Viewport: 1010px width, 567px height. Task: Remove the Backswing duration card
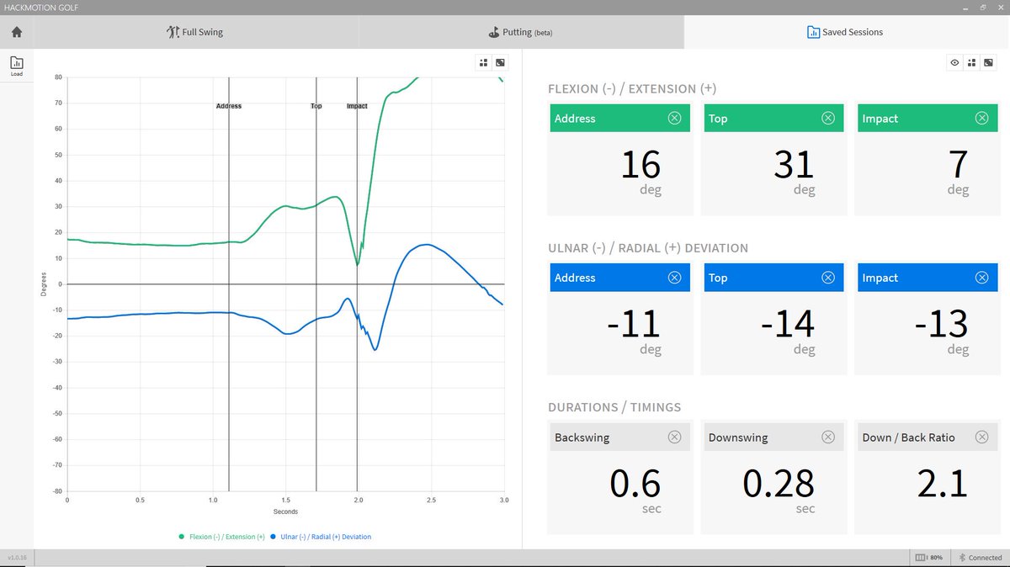pyautogui.click(x=674, y=437)
